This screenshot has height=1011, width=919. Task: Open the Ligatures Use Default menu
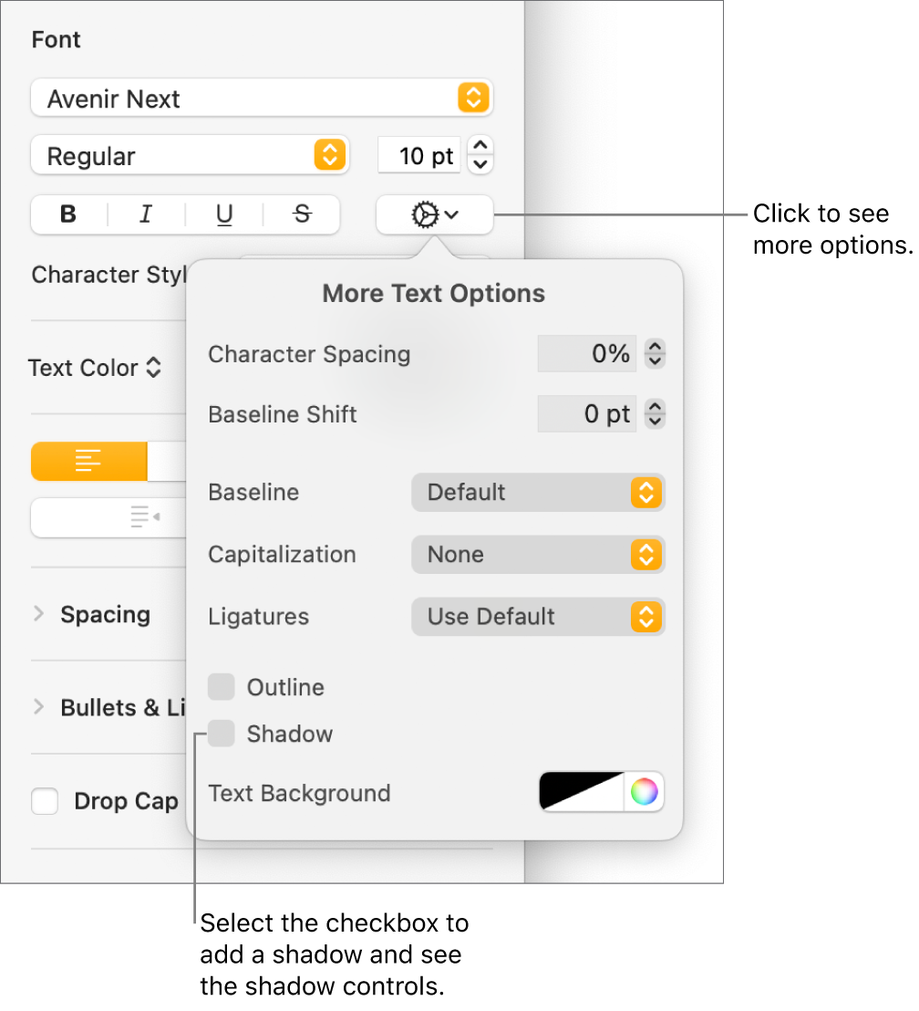coord(538,617)
